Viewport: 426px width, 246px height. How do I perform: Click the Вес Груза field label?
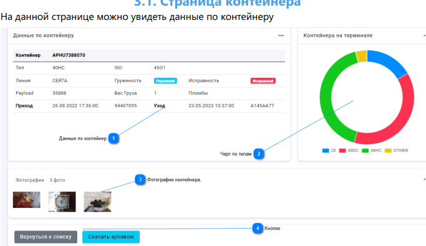pos(125,93)
